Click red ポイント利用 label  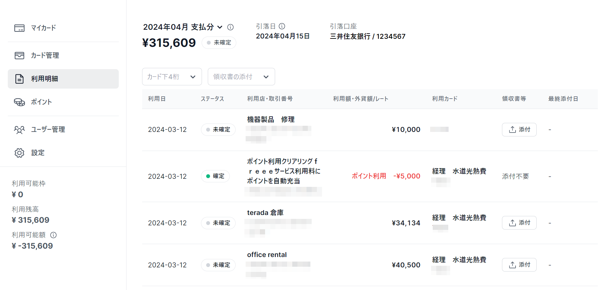[x=369, y=176]
